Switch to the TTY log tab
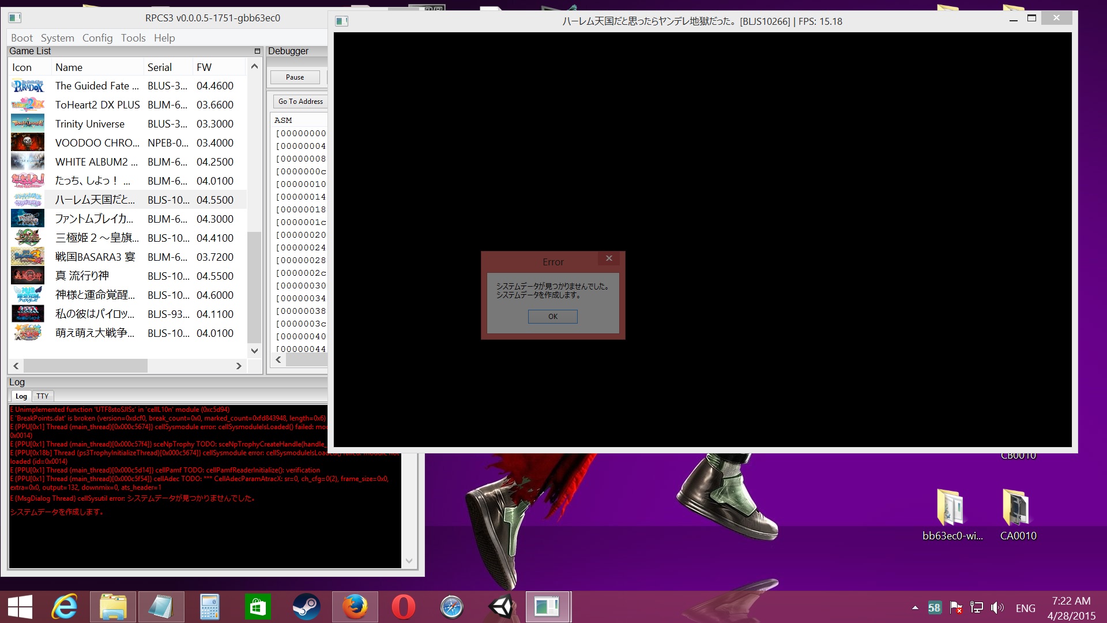 pos(42,396)
